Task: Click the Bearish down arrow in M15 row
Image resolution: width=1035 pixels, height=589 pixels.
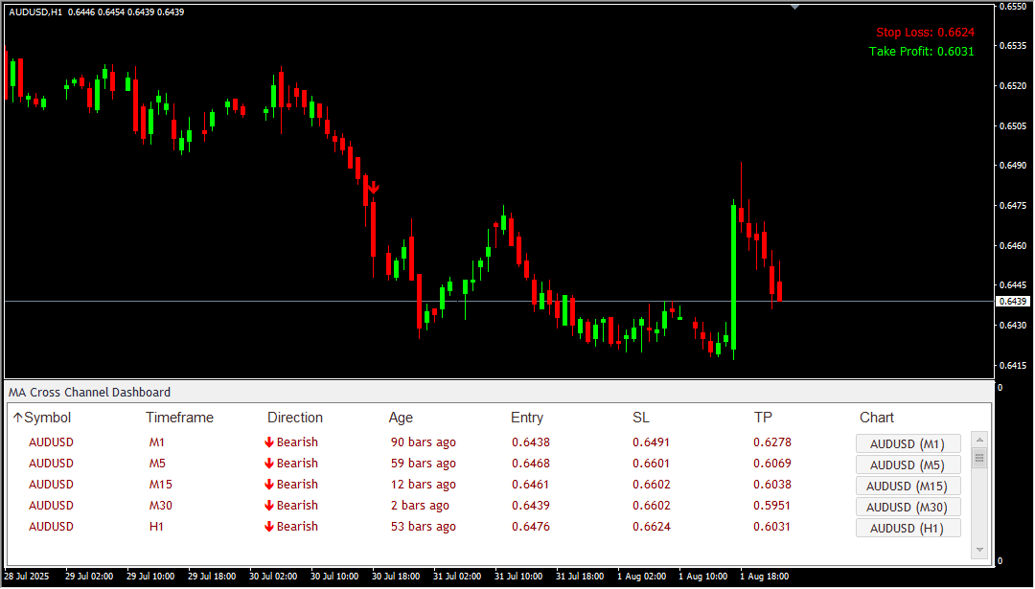Action: [269, 485]
